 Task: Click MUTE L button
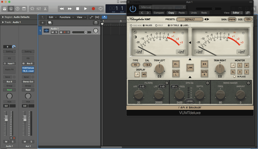pyautogui.click(x=176, y=73)
